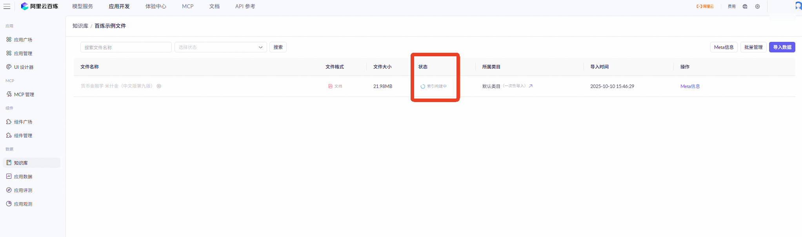Click the 索引构建中 status text
802x237 pixels.
tap(437, 86)
